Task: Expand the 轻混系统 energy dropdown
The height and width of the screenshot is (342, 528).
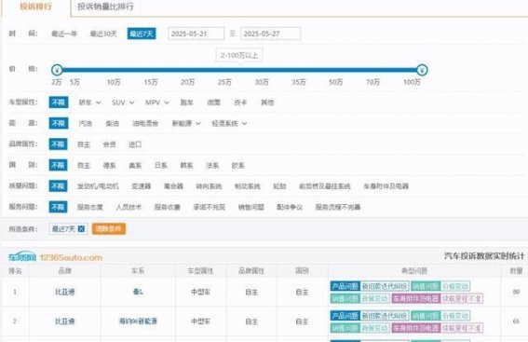Action: [x=229, y=123]
